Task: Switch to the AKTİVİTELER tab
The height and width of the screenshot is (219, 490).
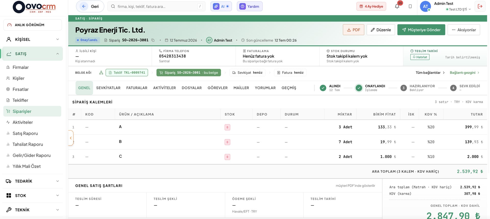Action: pos(164,88)
